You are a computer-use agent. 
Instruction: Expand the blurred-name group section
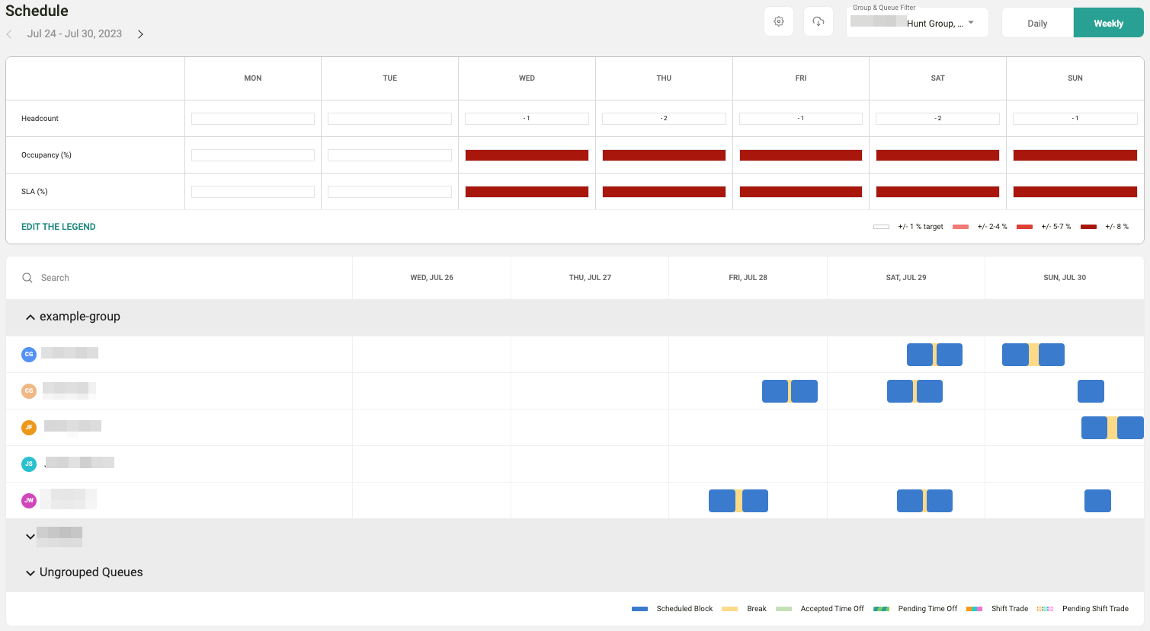30,537
